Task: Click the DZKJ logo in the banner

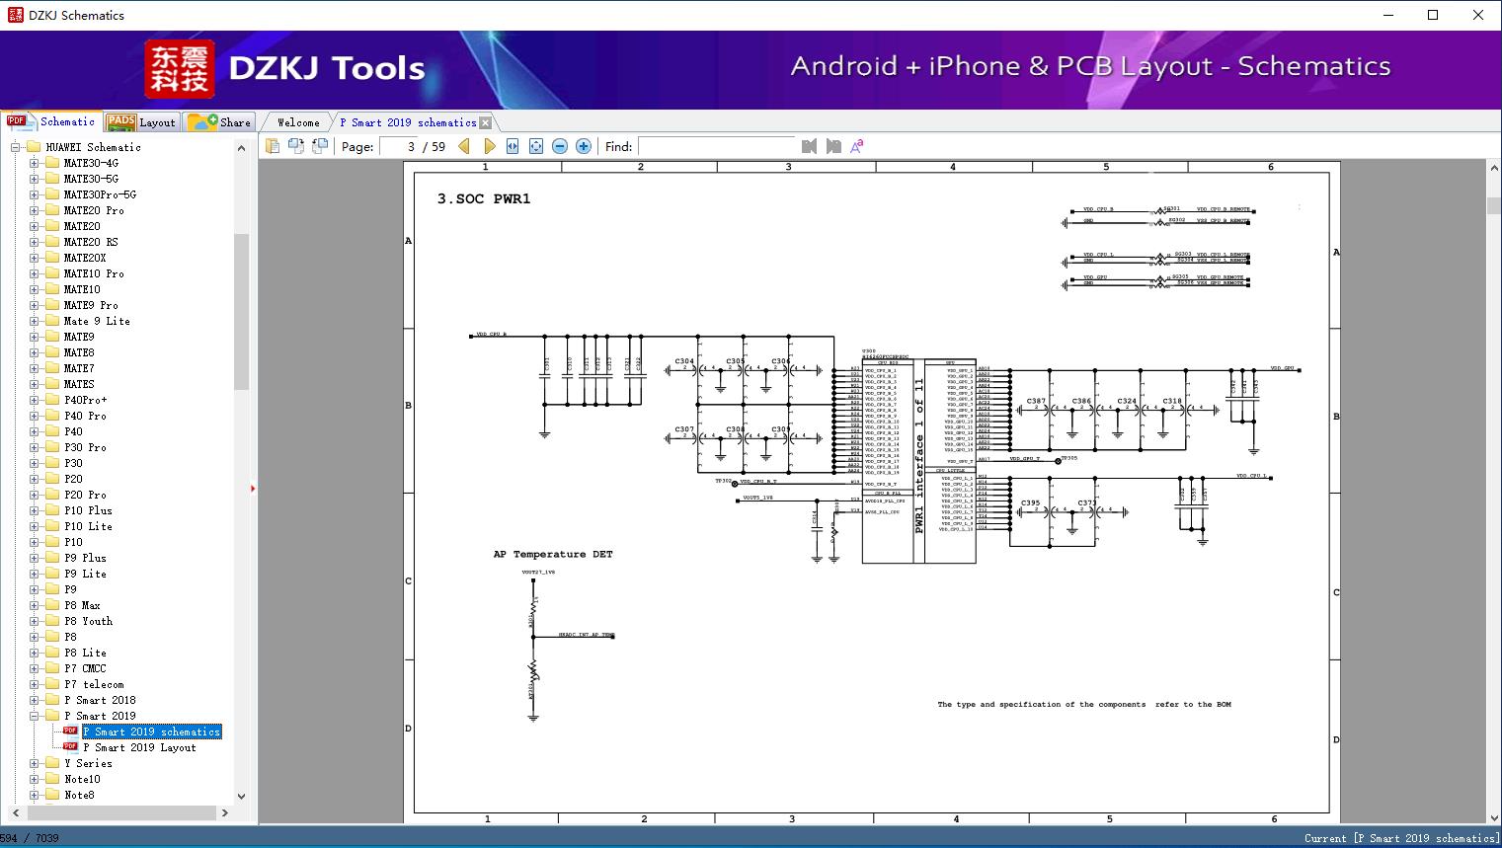Action: [180, 69]
